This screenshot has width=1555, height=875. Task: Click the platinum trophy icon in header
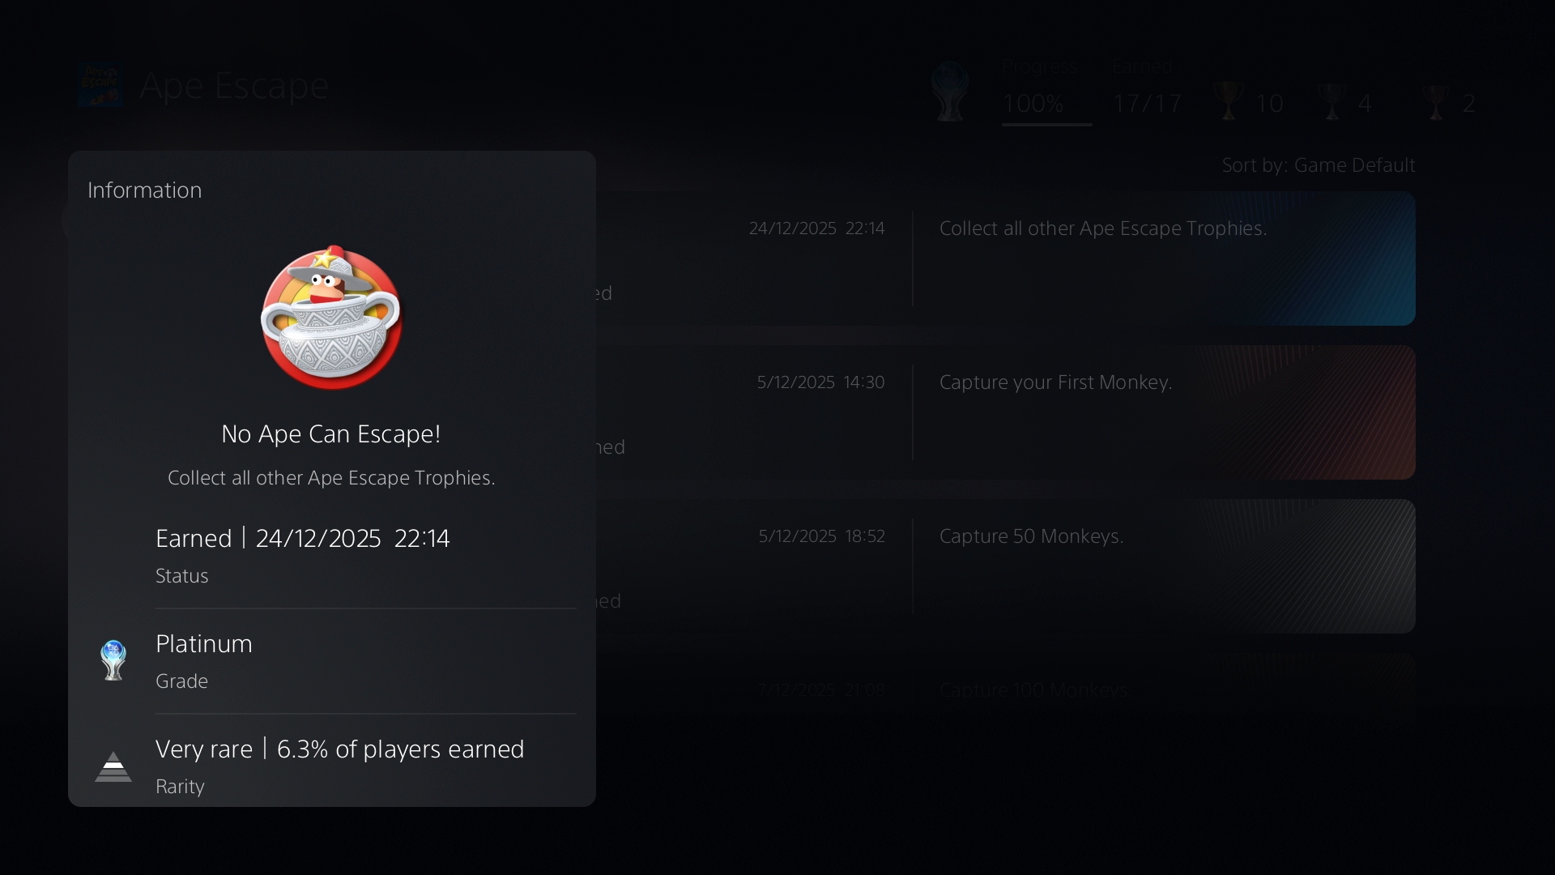tap(951, 92)
